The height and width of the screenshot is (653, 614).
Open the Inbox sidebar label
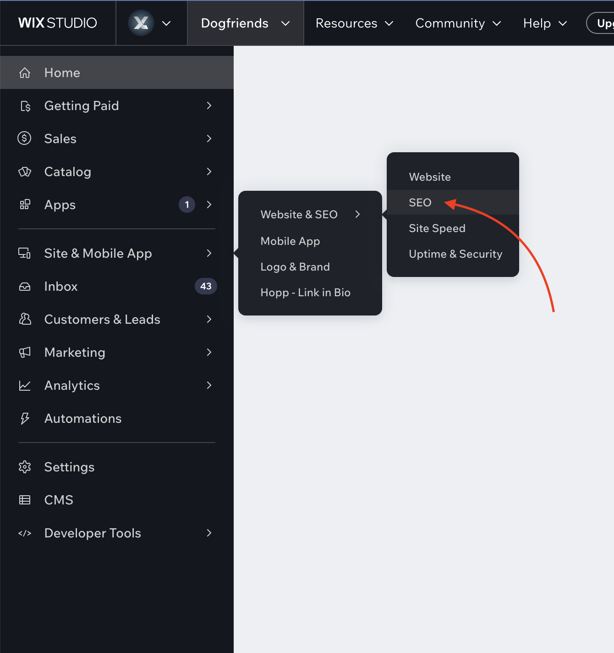pos(61,287)
